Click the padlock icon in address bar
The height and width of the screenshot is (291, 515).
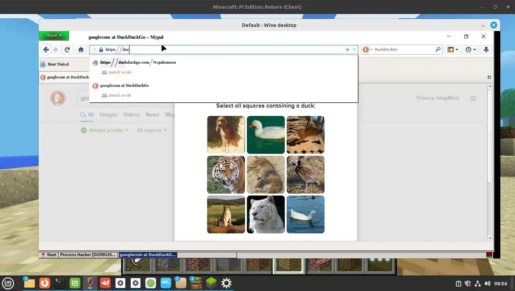tap(101, 50)
